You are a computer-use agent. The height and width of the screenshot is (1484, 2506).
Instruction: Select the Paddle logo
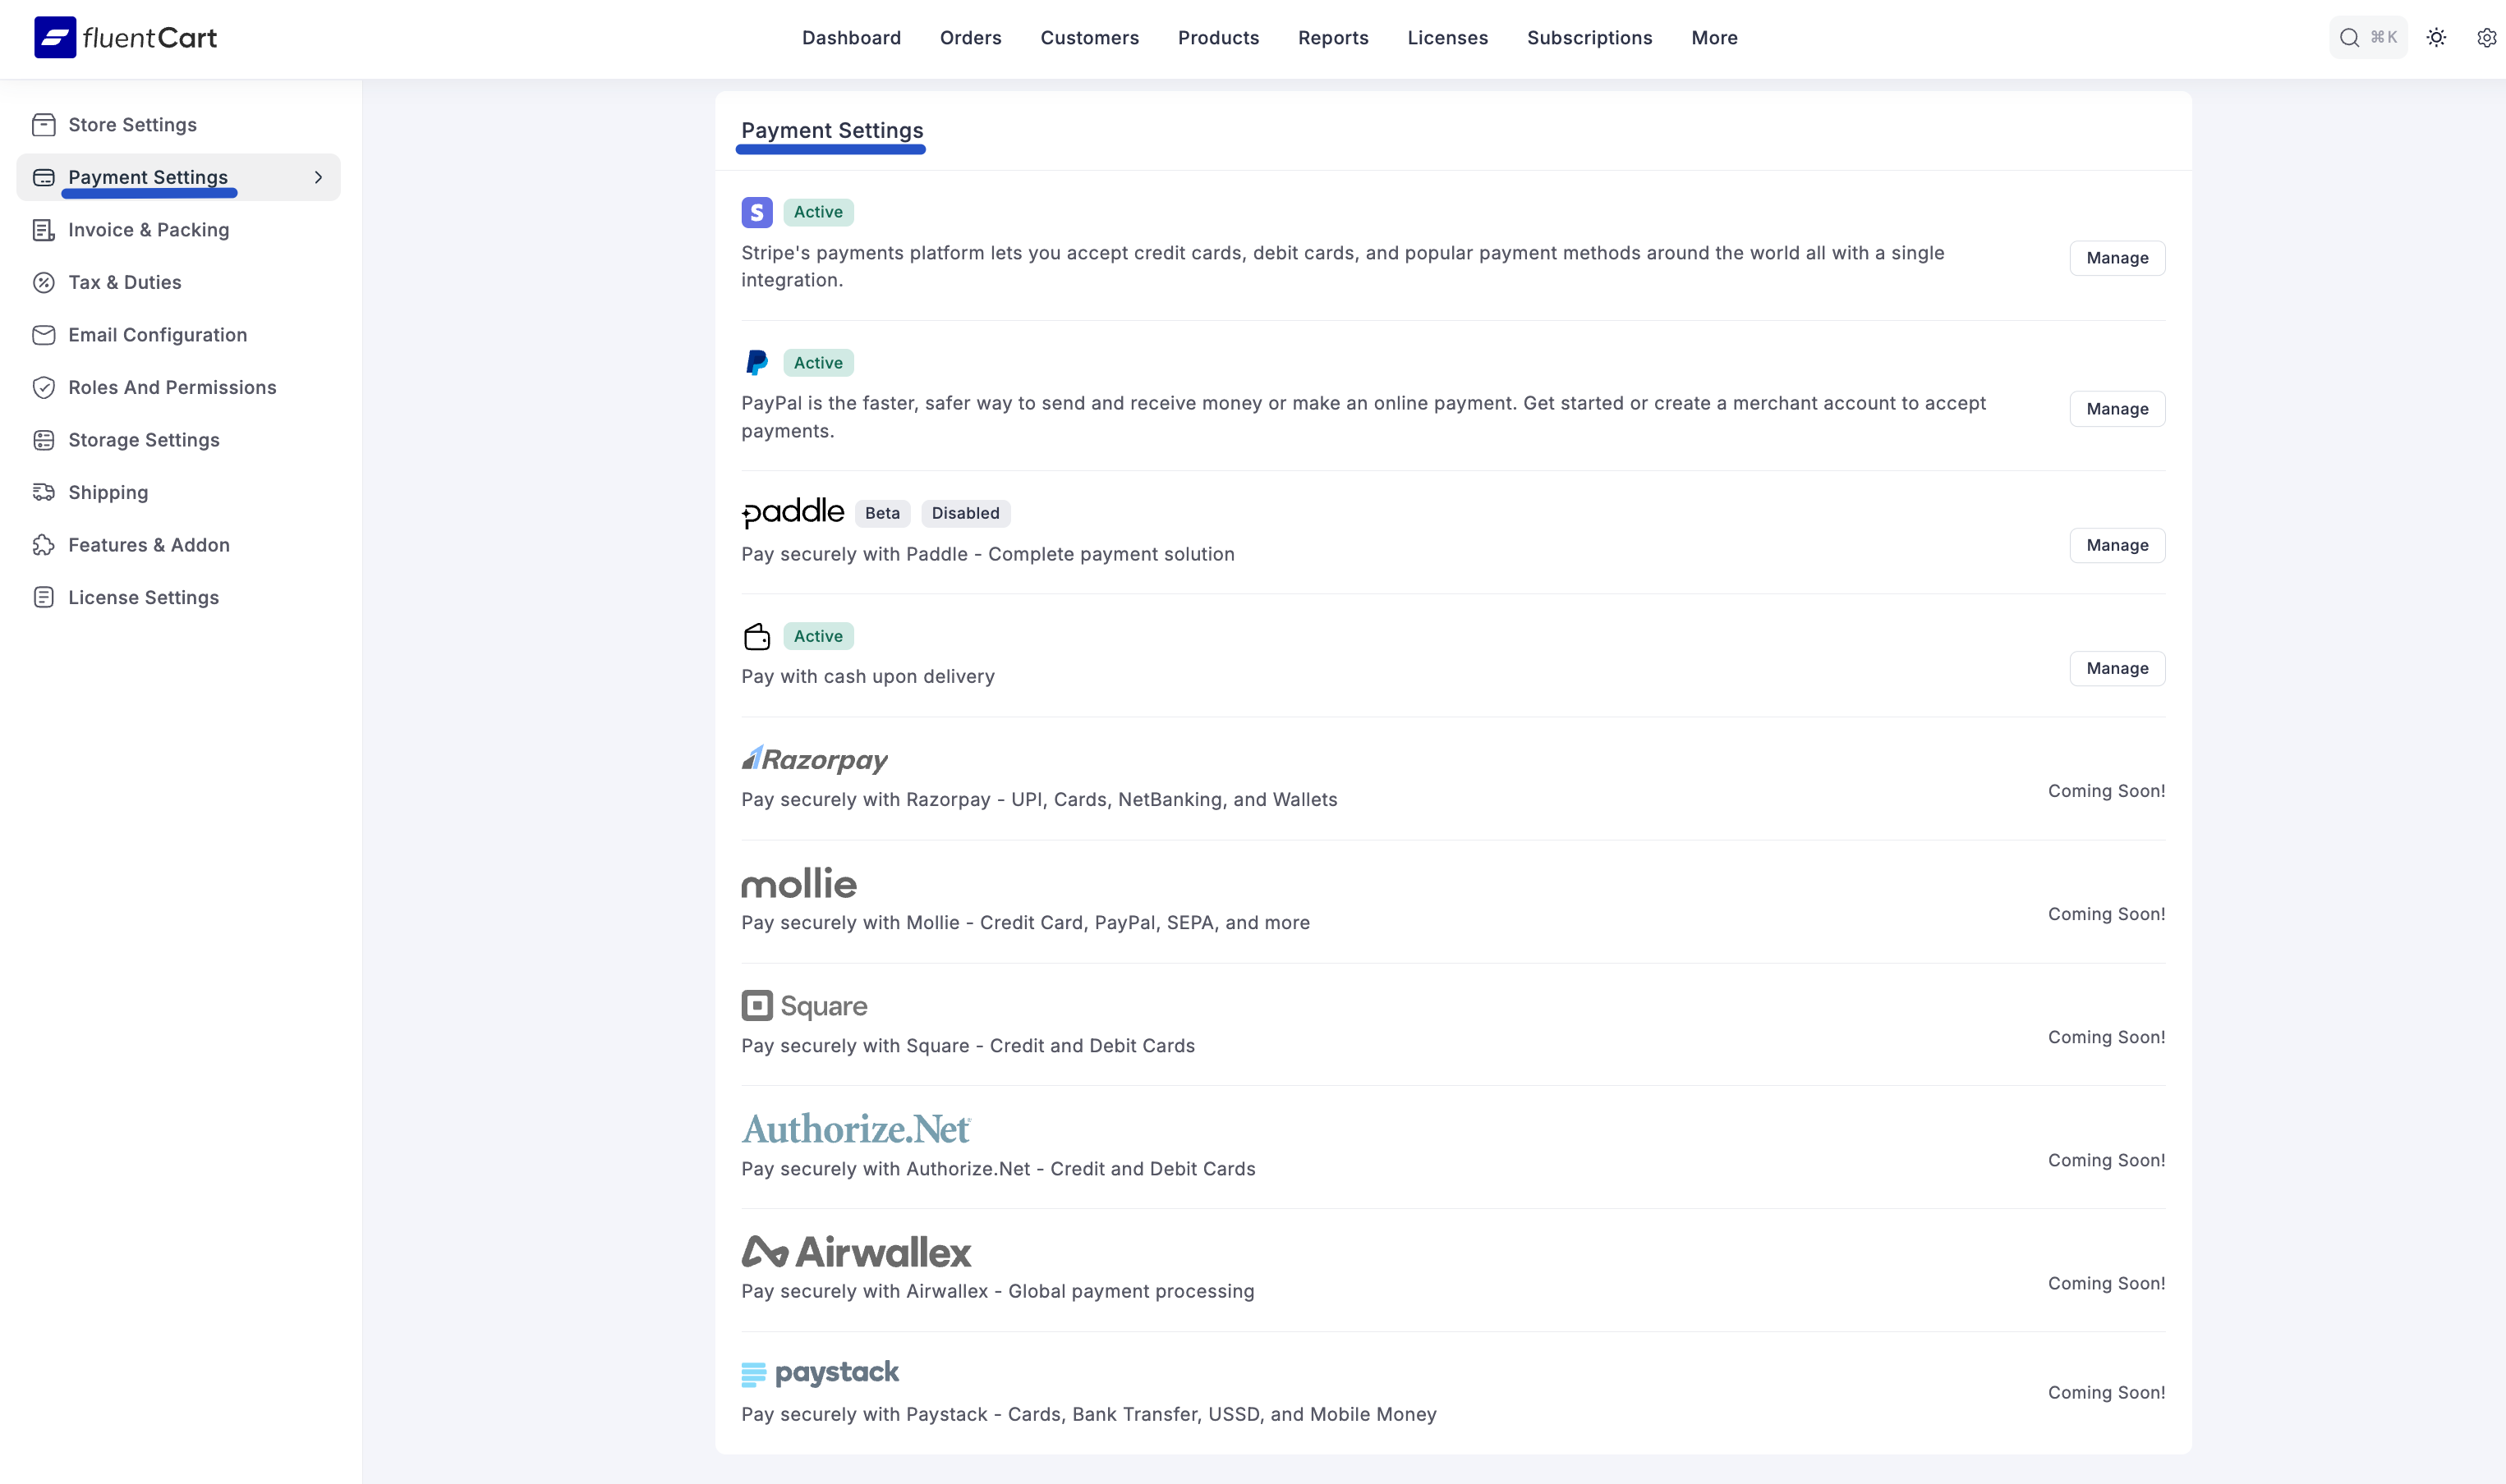point(793,512)
